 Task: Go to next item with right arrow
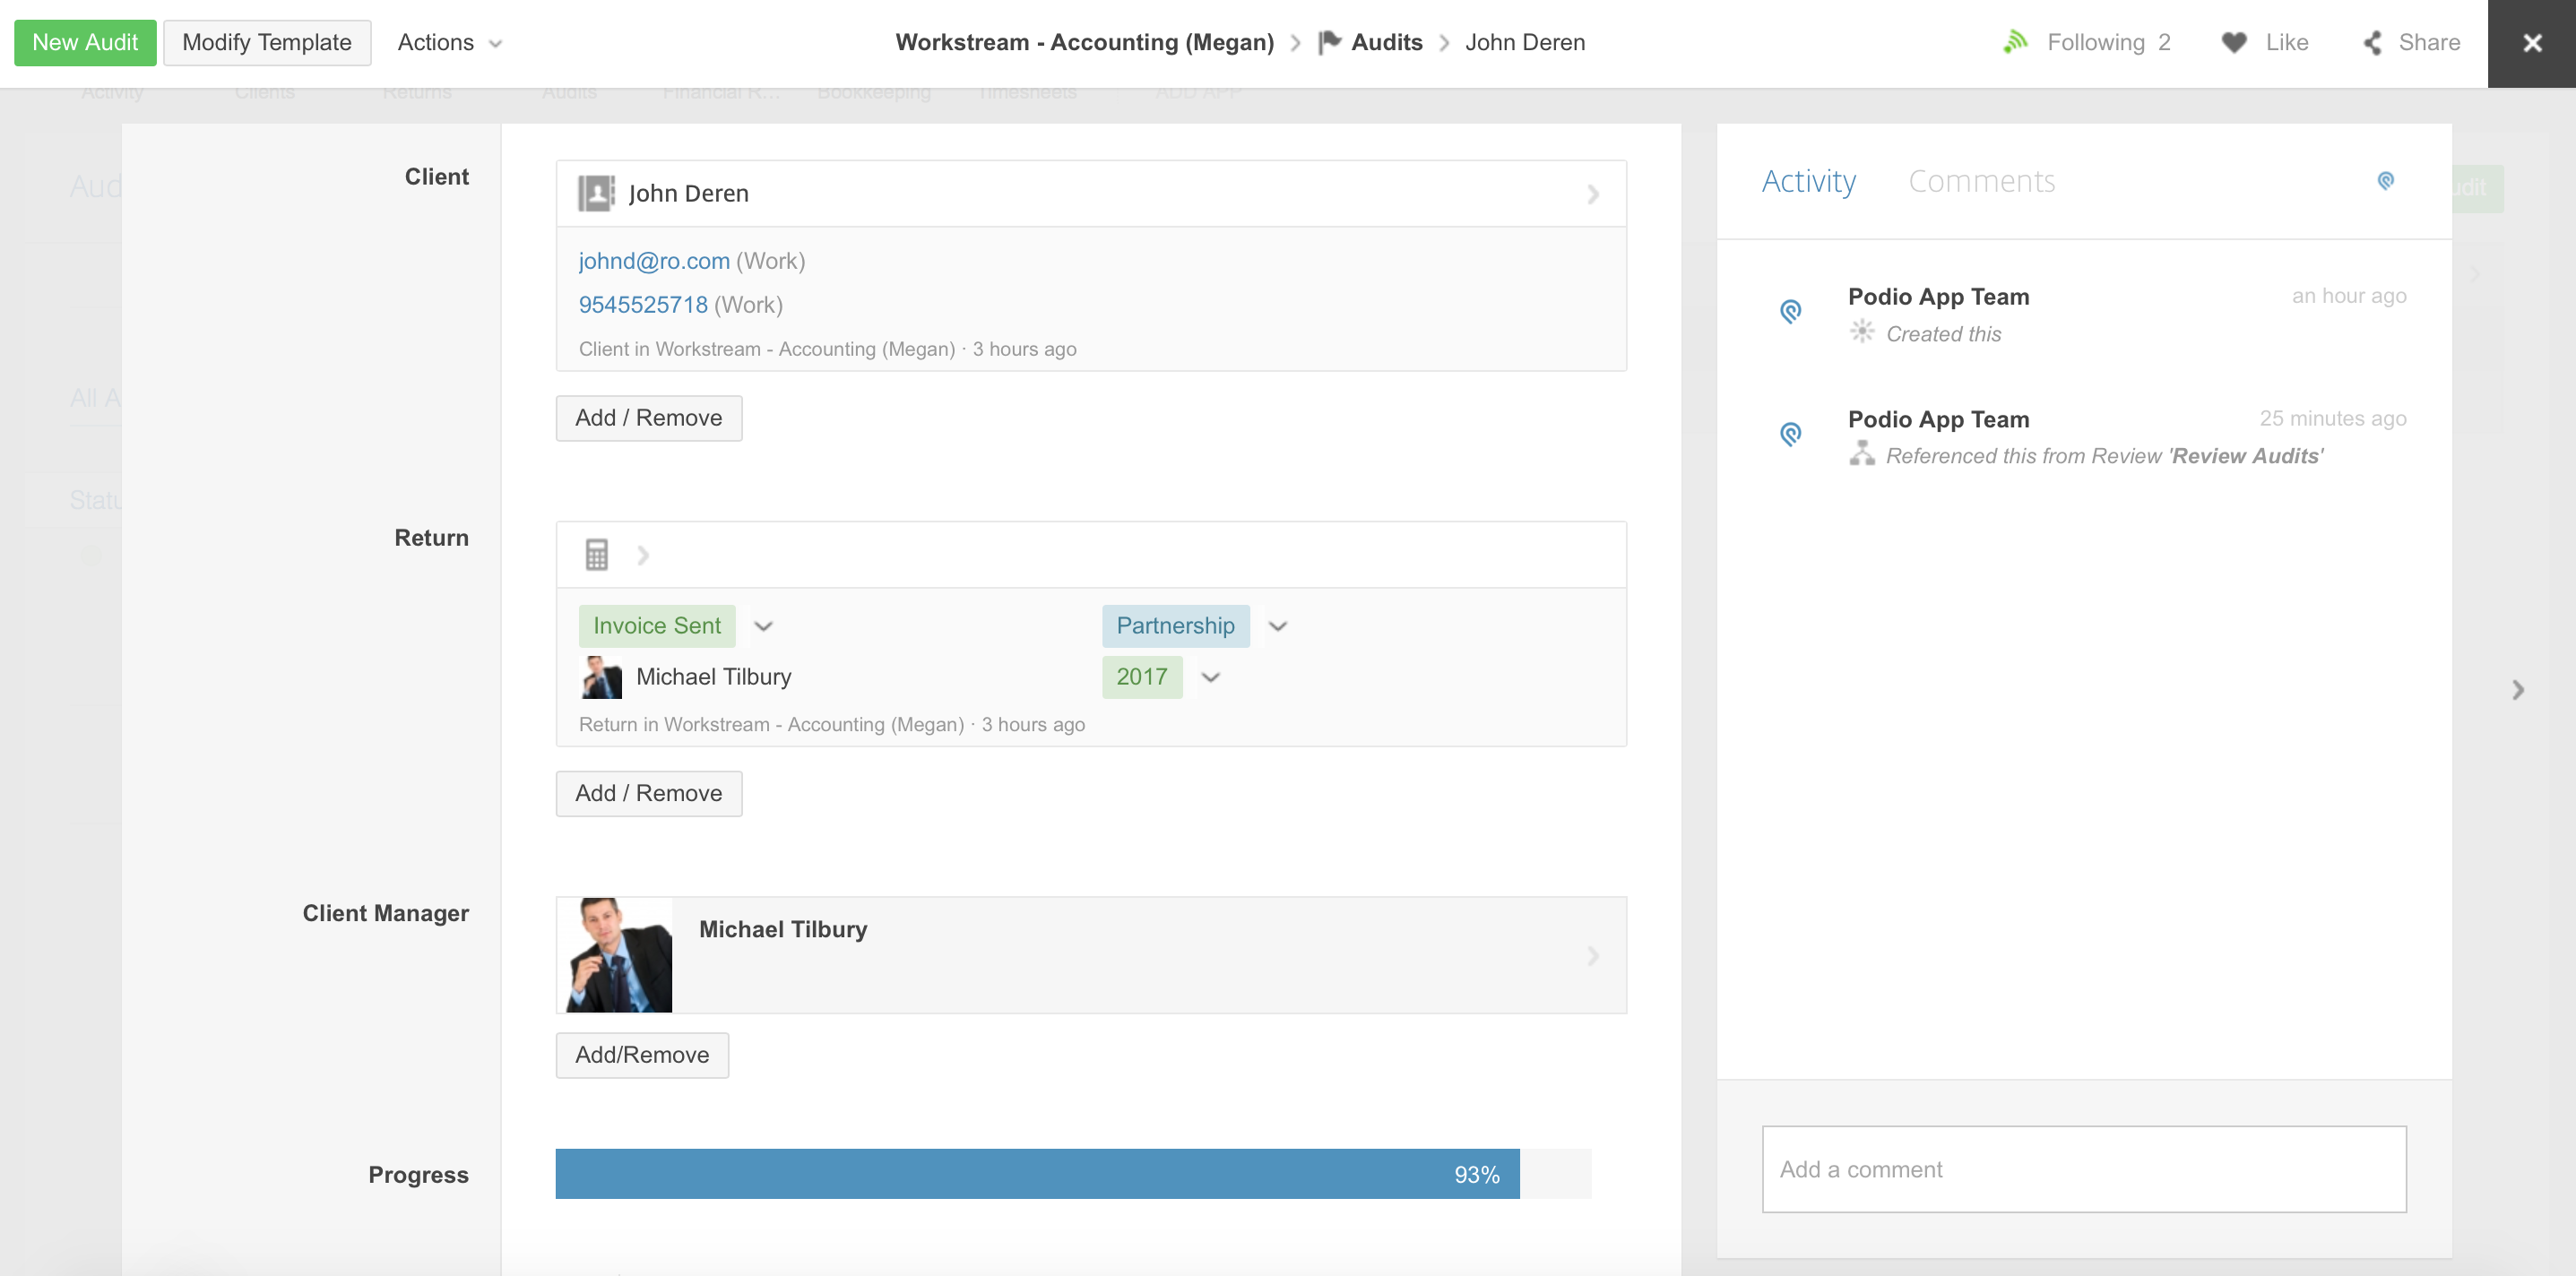tap(2518, 690)
